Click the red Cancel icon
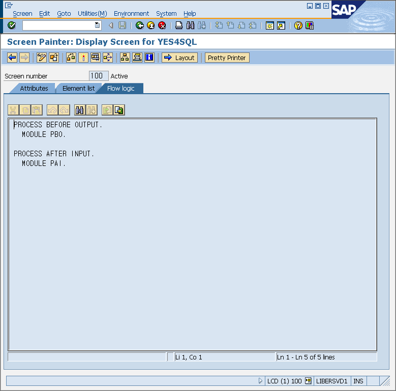396x391 pixels. click(162, 25)
